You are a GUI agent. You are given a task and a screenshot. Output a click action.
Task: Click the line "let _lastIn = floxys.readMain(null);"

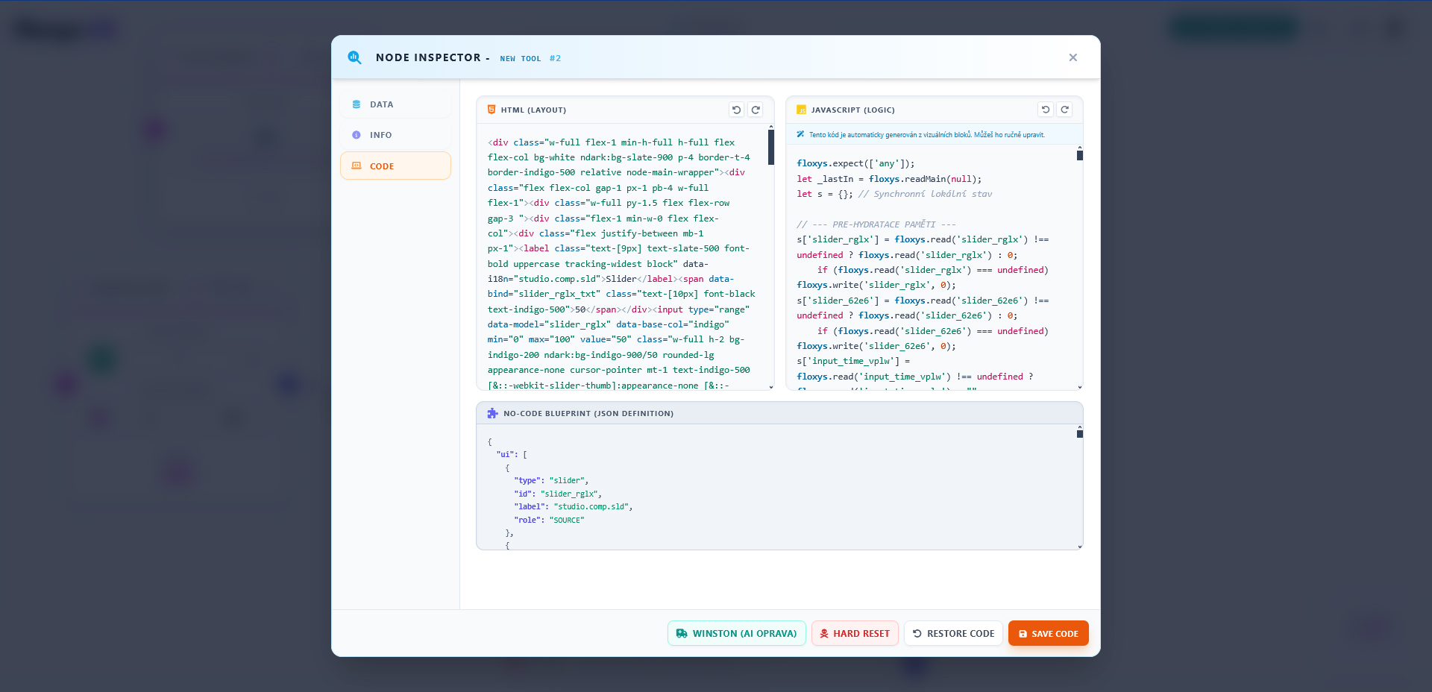coord(889,179)
